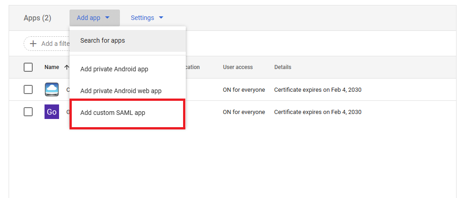Tick the select-all checkbox in header
The height and width of the screenshot is (198, 457).
point(28,67)
